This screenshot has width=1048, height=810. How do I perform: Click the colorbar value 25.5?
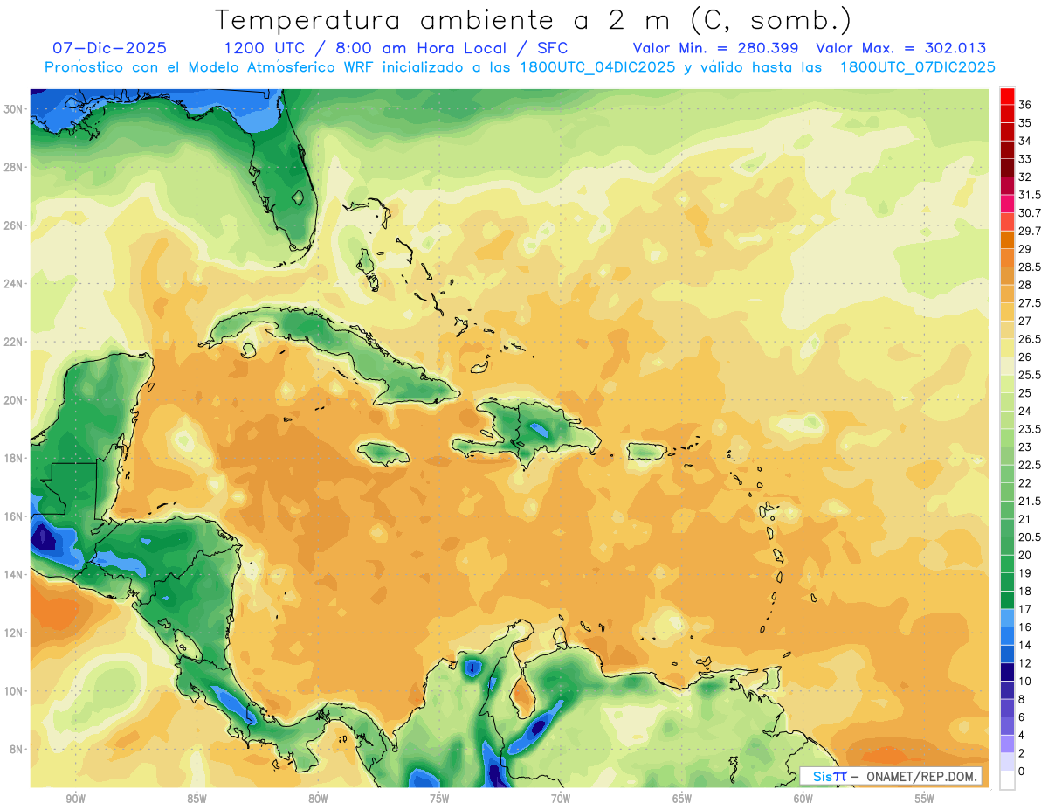(x=1029, y=375)
